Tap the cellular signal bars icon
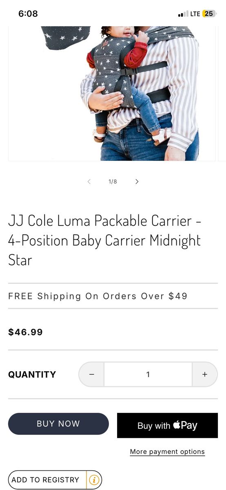Image resolution: width=226 pixels, height=490 pixels. pos(183,14)
